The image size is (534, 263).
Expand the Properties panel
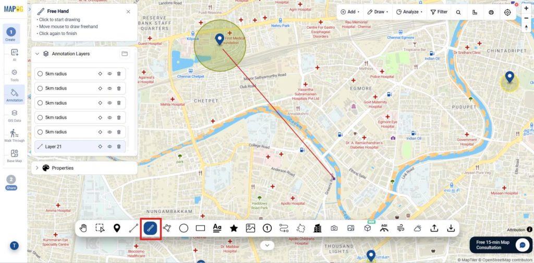pos(37,168)
